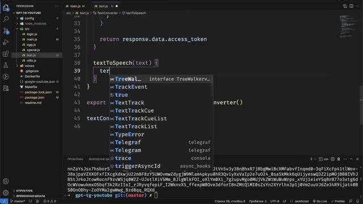Image resolution: width=363 pixels, height=204 pixels.
Task: Open the Explorer view in activity bar
Action: (6, 8)
